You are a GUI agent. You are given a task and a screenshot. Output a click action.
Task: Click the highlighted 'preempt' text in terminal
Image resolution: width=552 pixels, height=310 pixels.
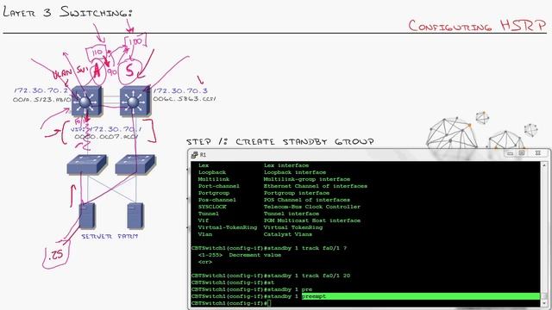point(314,296)
